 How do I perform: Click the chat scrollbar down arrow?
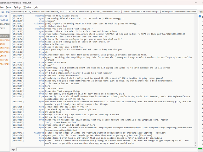click(x=196, y=145)
